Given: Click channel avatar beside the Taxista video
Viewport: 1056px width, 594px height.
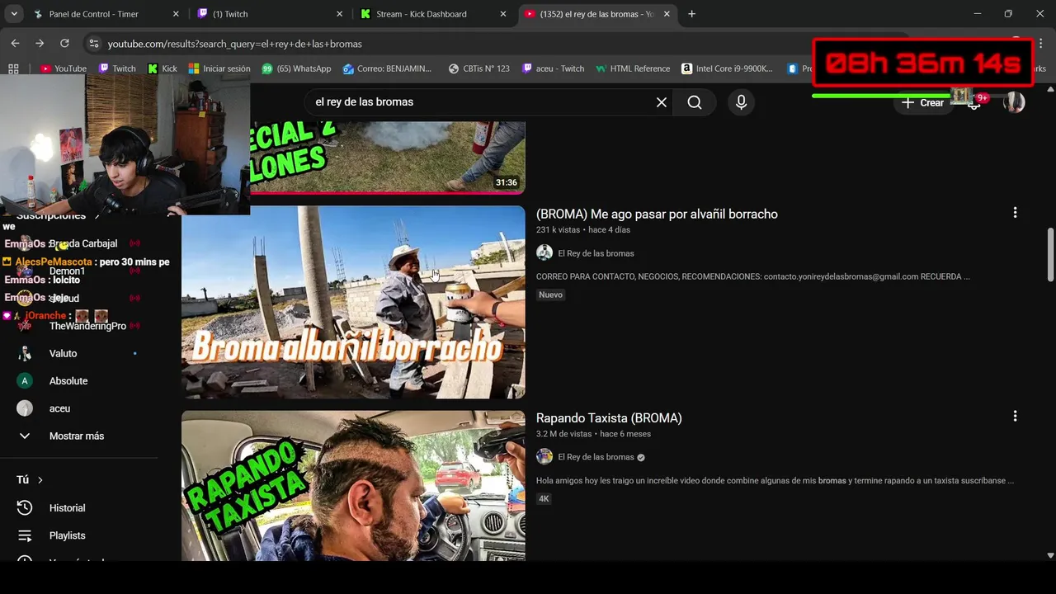Looking at the screenshot, I should [544, 457].
